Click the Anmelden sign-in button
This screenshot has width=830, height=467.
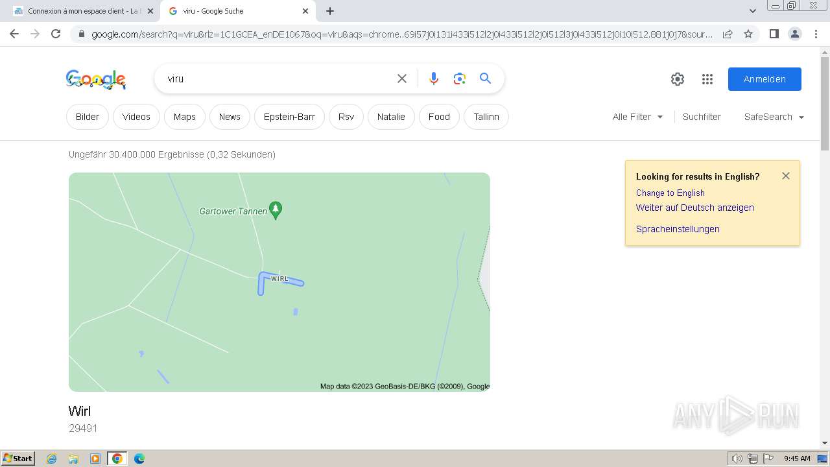click(765, 79)
